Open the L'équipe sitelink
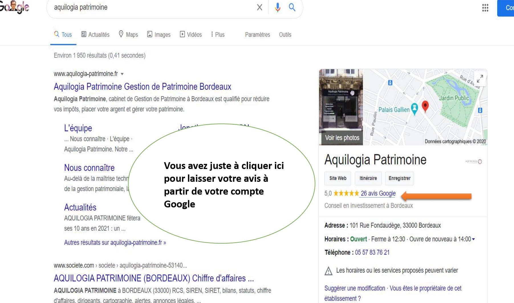Viewport: 514px width, 303px height. pos(78,128)
